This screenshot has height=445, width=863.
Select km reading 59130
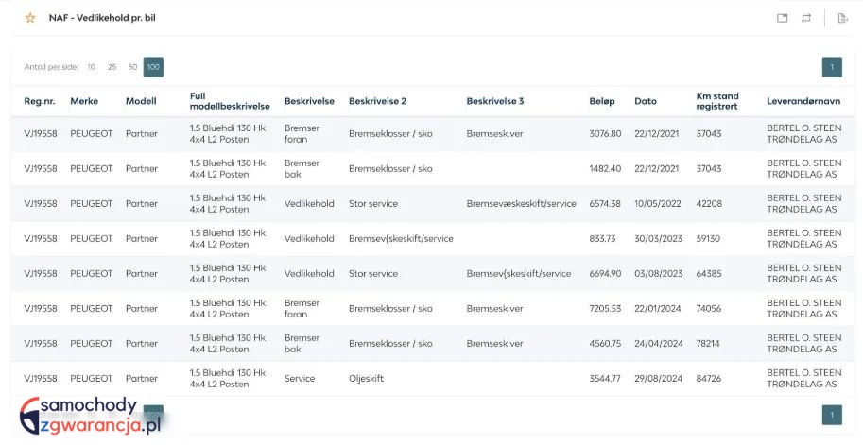coord(708,239)
